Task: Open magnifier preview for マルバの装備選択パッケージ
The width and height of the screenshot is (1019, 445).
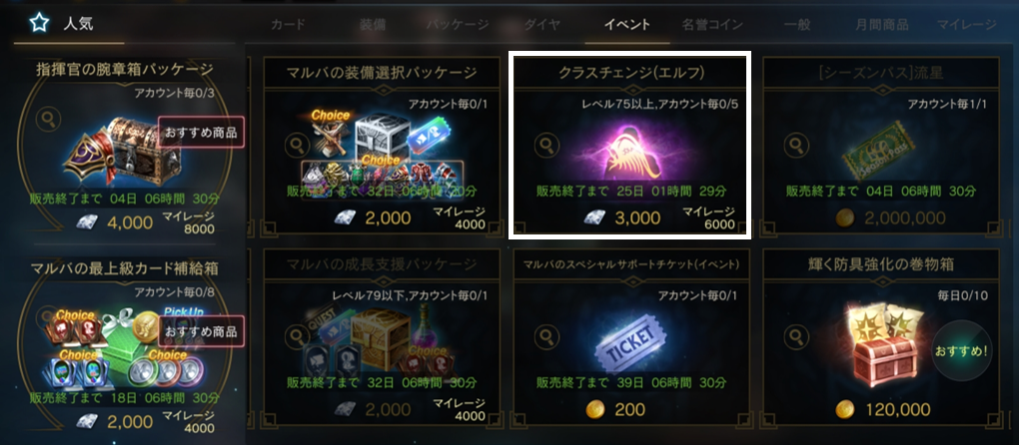Action: (x=297, y=144)
